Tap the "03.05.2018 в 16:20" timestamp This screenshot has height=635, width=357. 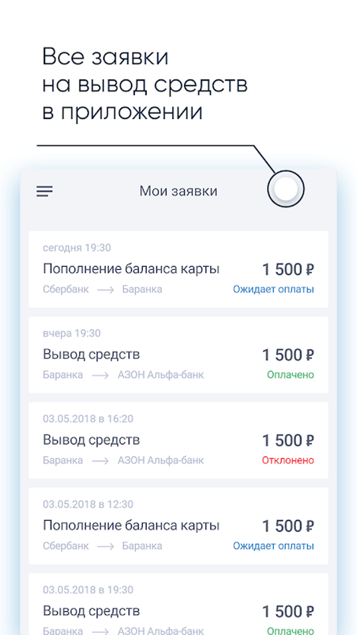[x=88, y=419]
